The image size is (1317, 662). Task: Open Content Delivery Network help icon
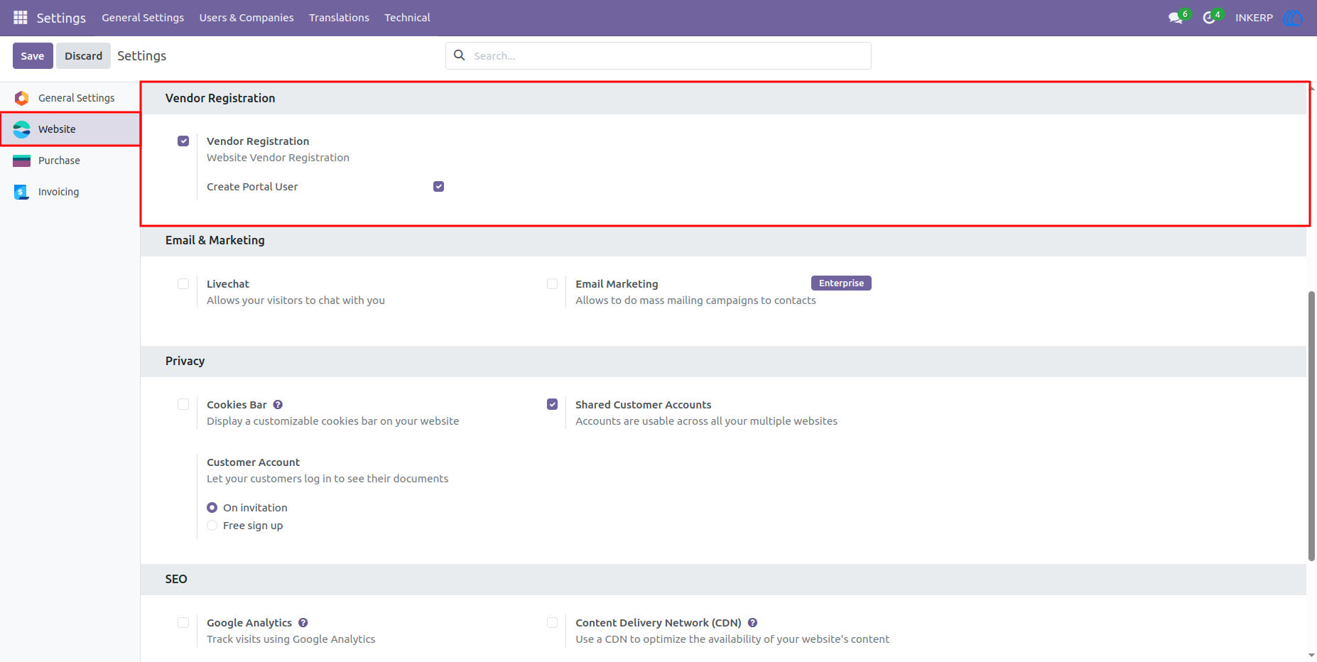coord(752,623)
